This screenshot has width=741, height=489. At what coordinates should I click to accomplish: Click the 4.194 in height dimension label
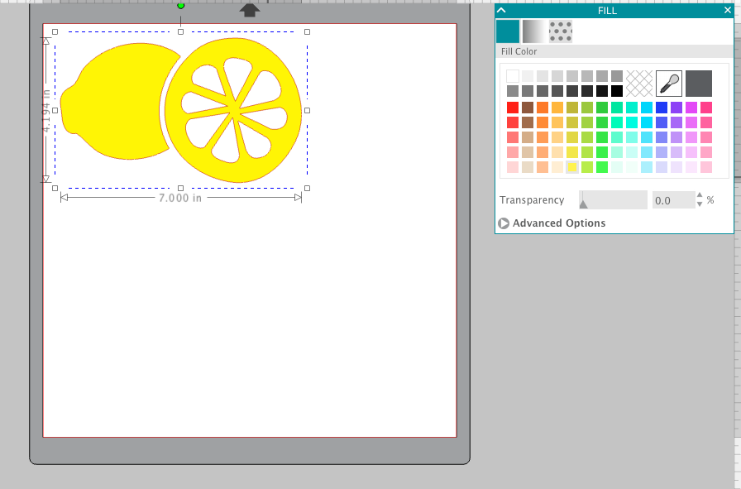coord(45,110)
